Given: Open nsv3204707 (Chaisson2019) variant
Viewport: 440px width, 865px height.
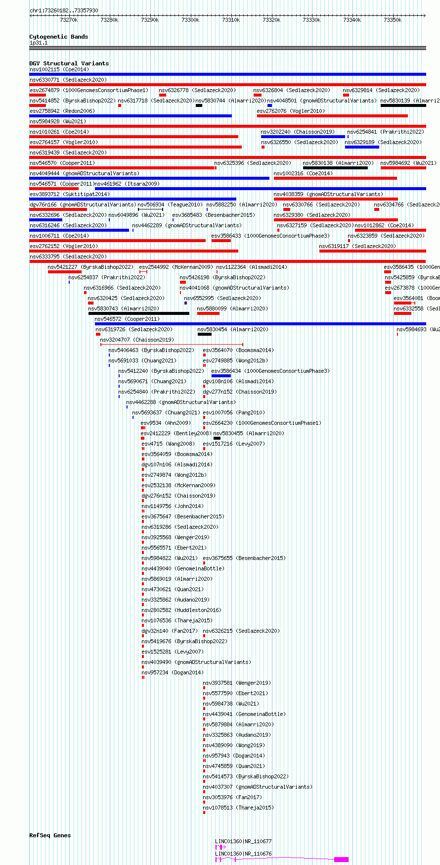Looking at the screenshot, I should (137, 340).
